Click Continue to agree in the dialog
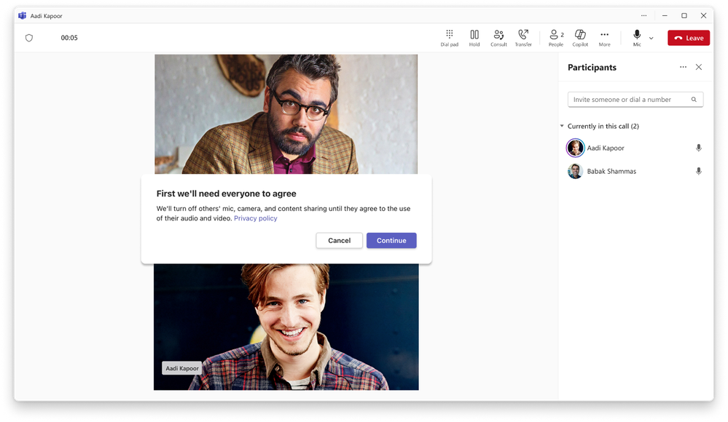728x422 pixels. [391, 240]
